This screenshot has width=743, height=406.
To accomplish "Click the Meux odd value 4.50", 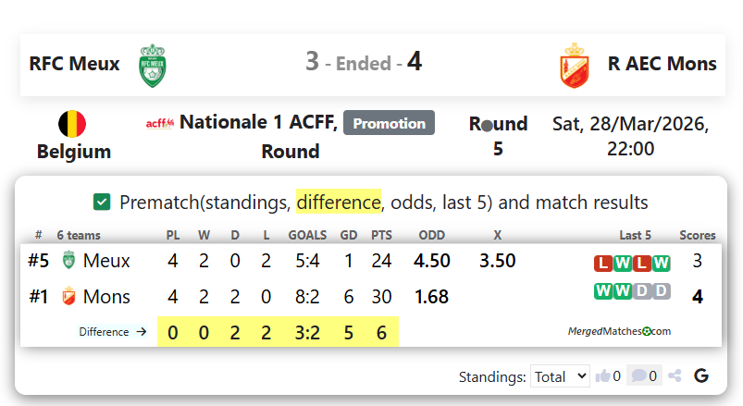I will (x=432, y=261).
